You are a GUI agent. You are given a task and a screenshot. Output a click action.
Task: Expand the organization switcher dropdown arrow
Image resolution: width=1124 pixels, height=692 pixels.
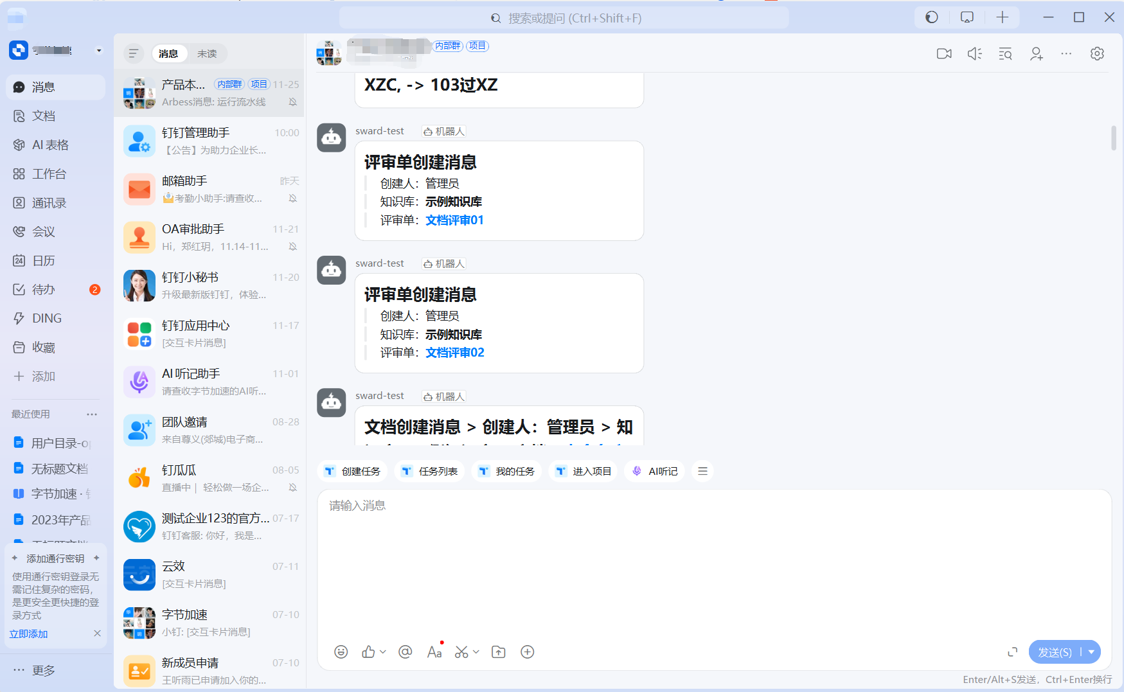(98, 51)
